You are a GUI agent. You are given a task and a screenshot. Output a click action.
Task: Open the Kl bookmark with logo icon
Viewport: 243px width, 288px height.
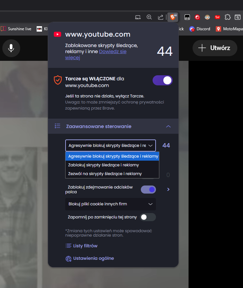coord(42,29)
